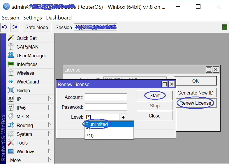Open Wireless from sidebar
229x164 pixels.
click(30, 73)
